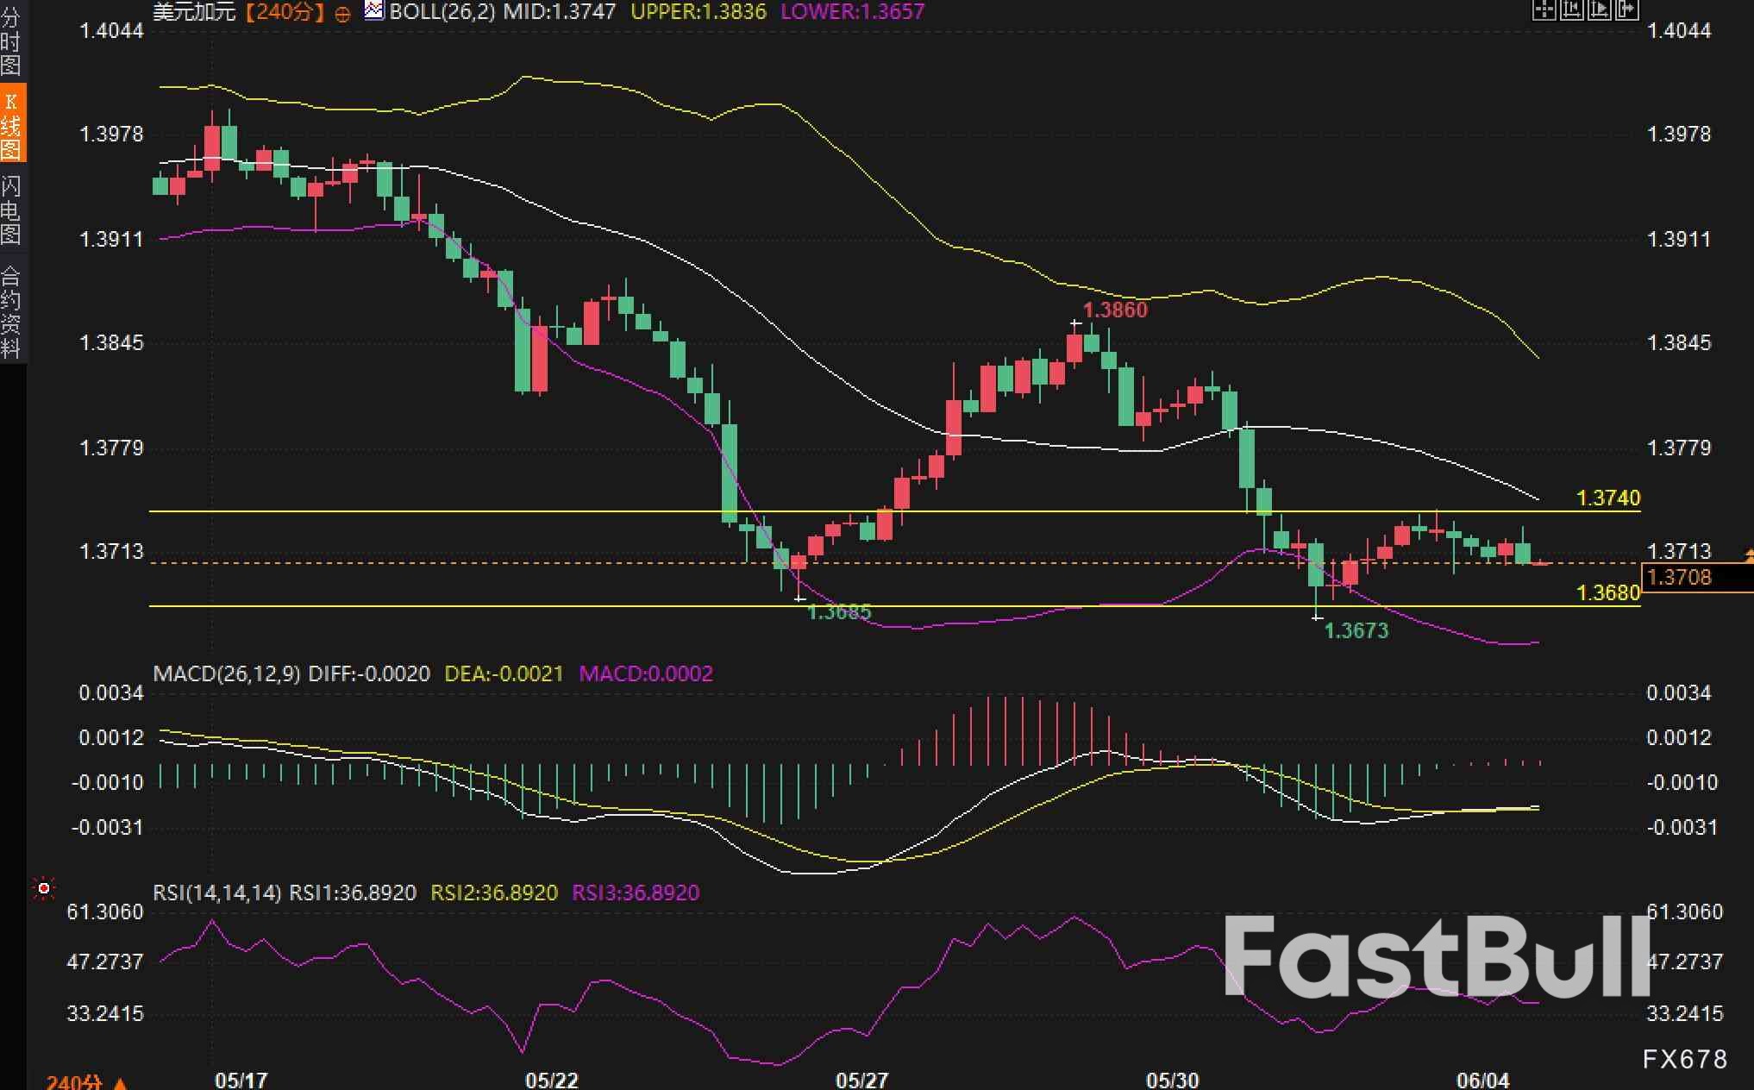Click the orange circle icon beside 240分
This screenshot has height=1090, width=1754.
tap(342, 14)
